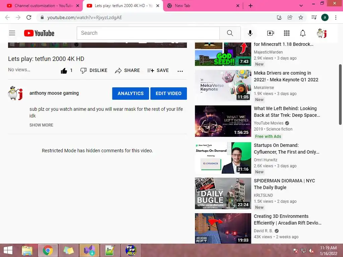Open the Create video camera icon
Screen dimensions: 343x257
click(x=271, y=33)
